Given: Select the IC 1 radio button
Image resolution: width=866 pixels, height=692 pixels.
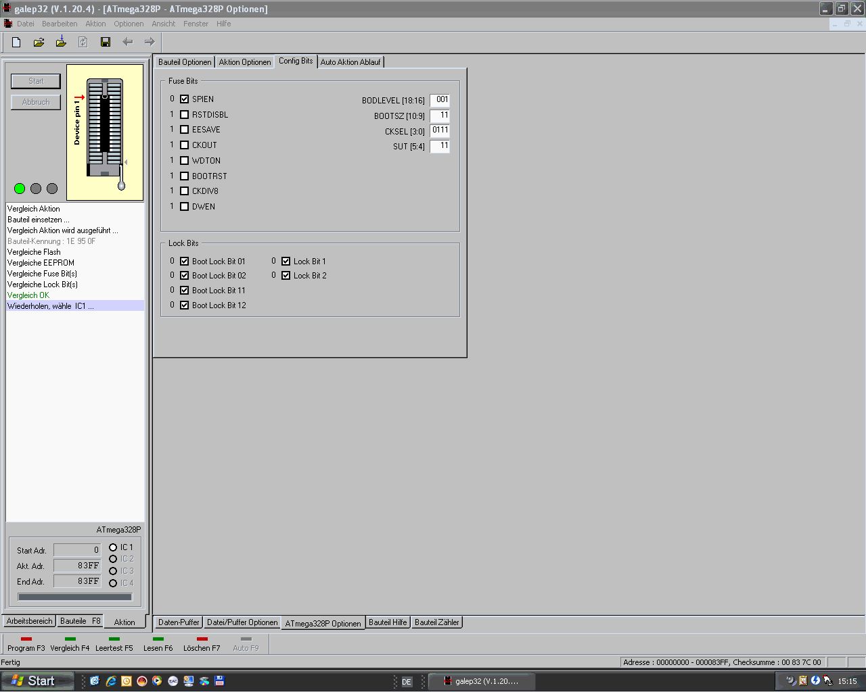Looking at the screenshot, I should pos(113,547).
